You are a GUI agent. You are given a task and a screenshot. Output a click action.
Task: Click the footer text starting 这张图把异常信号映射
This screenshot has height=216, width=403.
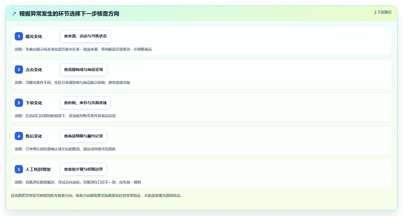(97, 196)
